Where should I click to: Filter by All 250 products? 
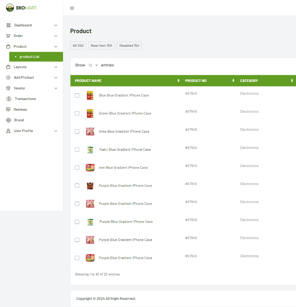78,46
